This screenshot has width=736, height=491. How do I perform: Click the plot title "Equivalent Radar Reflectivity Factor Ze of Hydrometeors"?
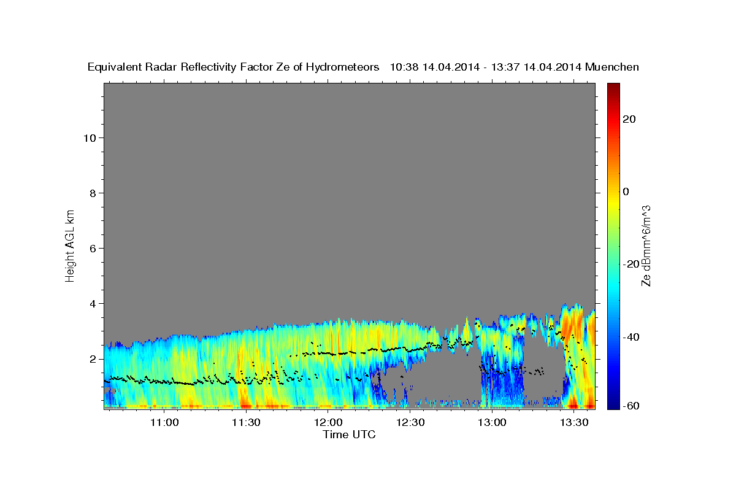[234, 67]
